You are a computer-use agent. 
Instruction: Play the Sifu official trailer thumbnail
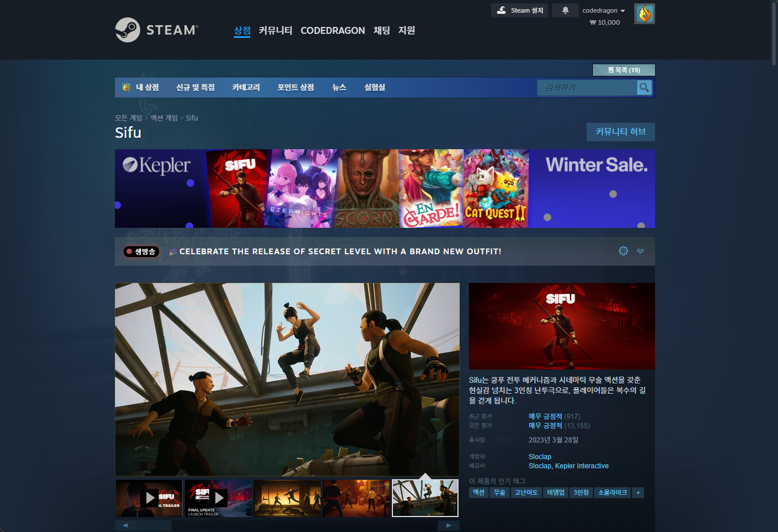[x=149, y=498]
